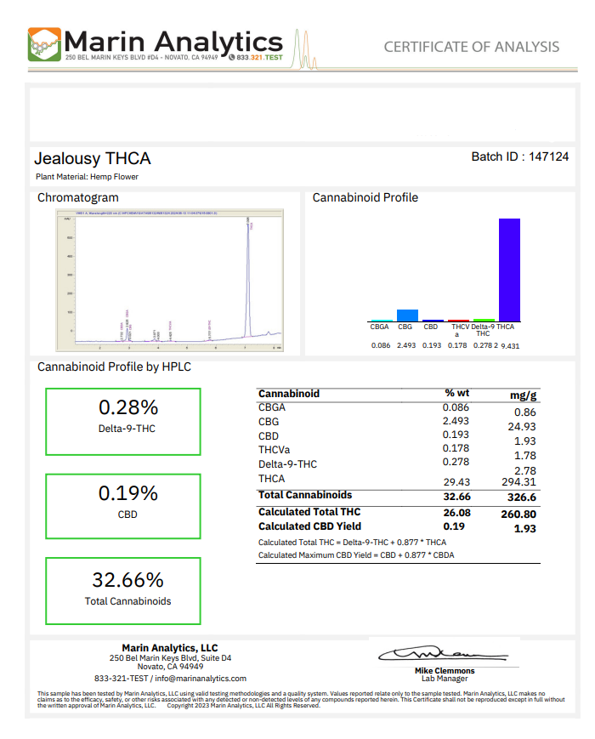Image resolution: width=595 pixels, height=739 pixels.
Task: Click the name Mike Clemmons
Action: pyautogui.click(x=445, y=671)
